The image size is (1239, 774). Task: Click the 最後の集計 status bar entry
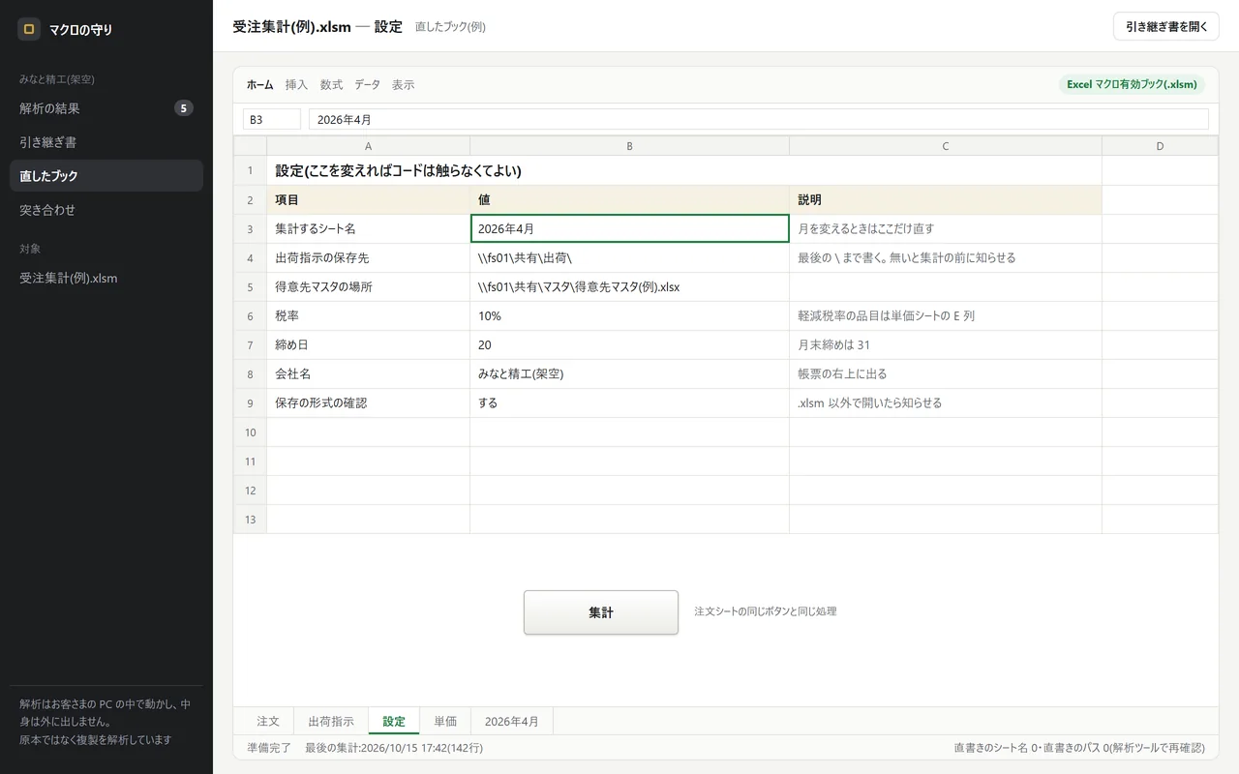pyautogui.click(x=394, y=748)
